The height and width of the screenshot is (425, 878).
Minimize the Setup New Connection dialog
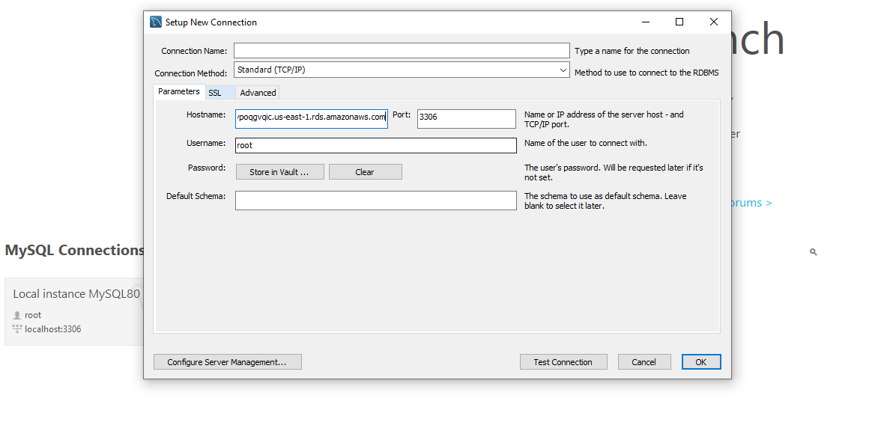(x=646, y=22)
